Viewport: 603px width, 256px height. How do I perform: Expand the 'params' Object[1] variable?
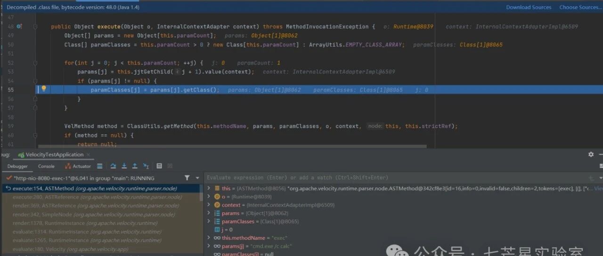[x=209, y=213]
